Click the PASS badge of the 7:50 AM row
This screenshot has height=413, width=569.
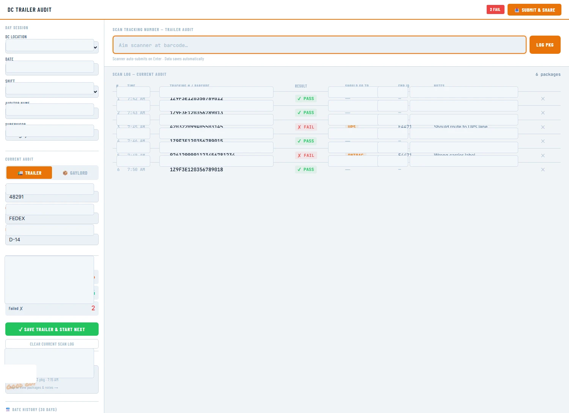coord(306,169)
